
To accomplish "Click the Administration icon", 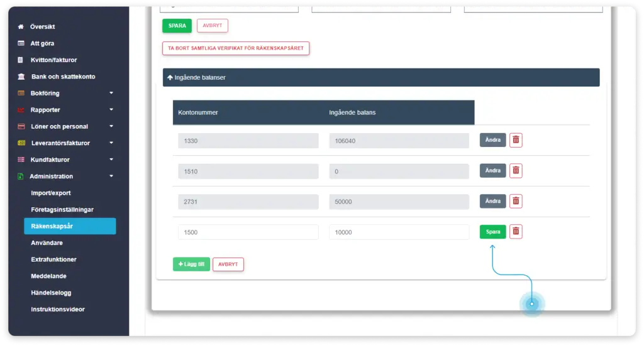I will (21, 176).
